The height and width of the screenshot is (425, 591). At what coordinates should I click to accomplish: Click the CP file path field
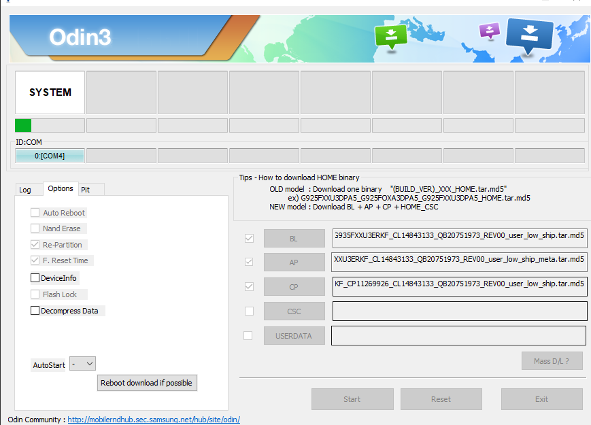click(460, 286)
